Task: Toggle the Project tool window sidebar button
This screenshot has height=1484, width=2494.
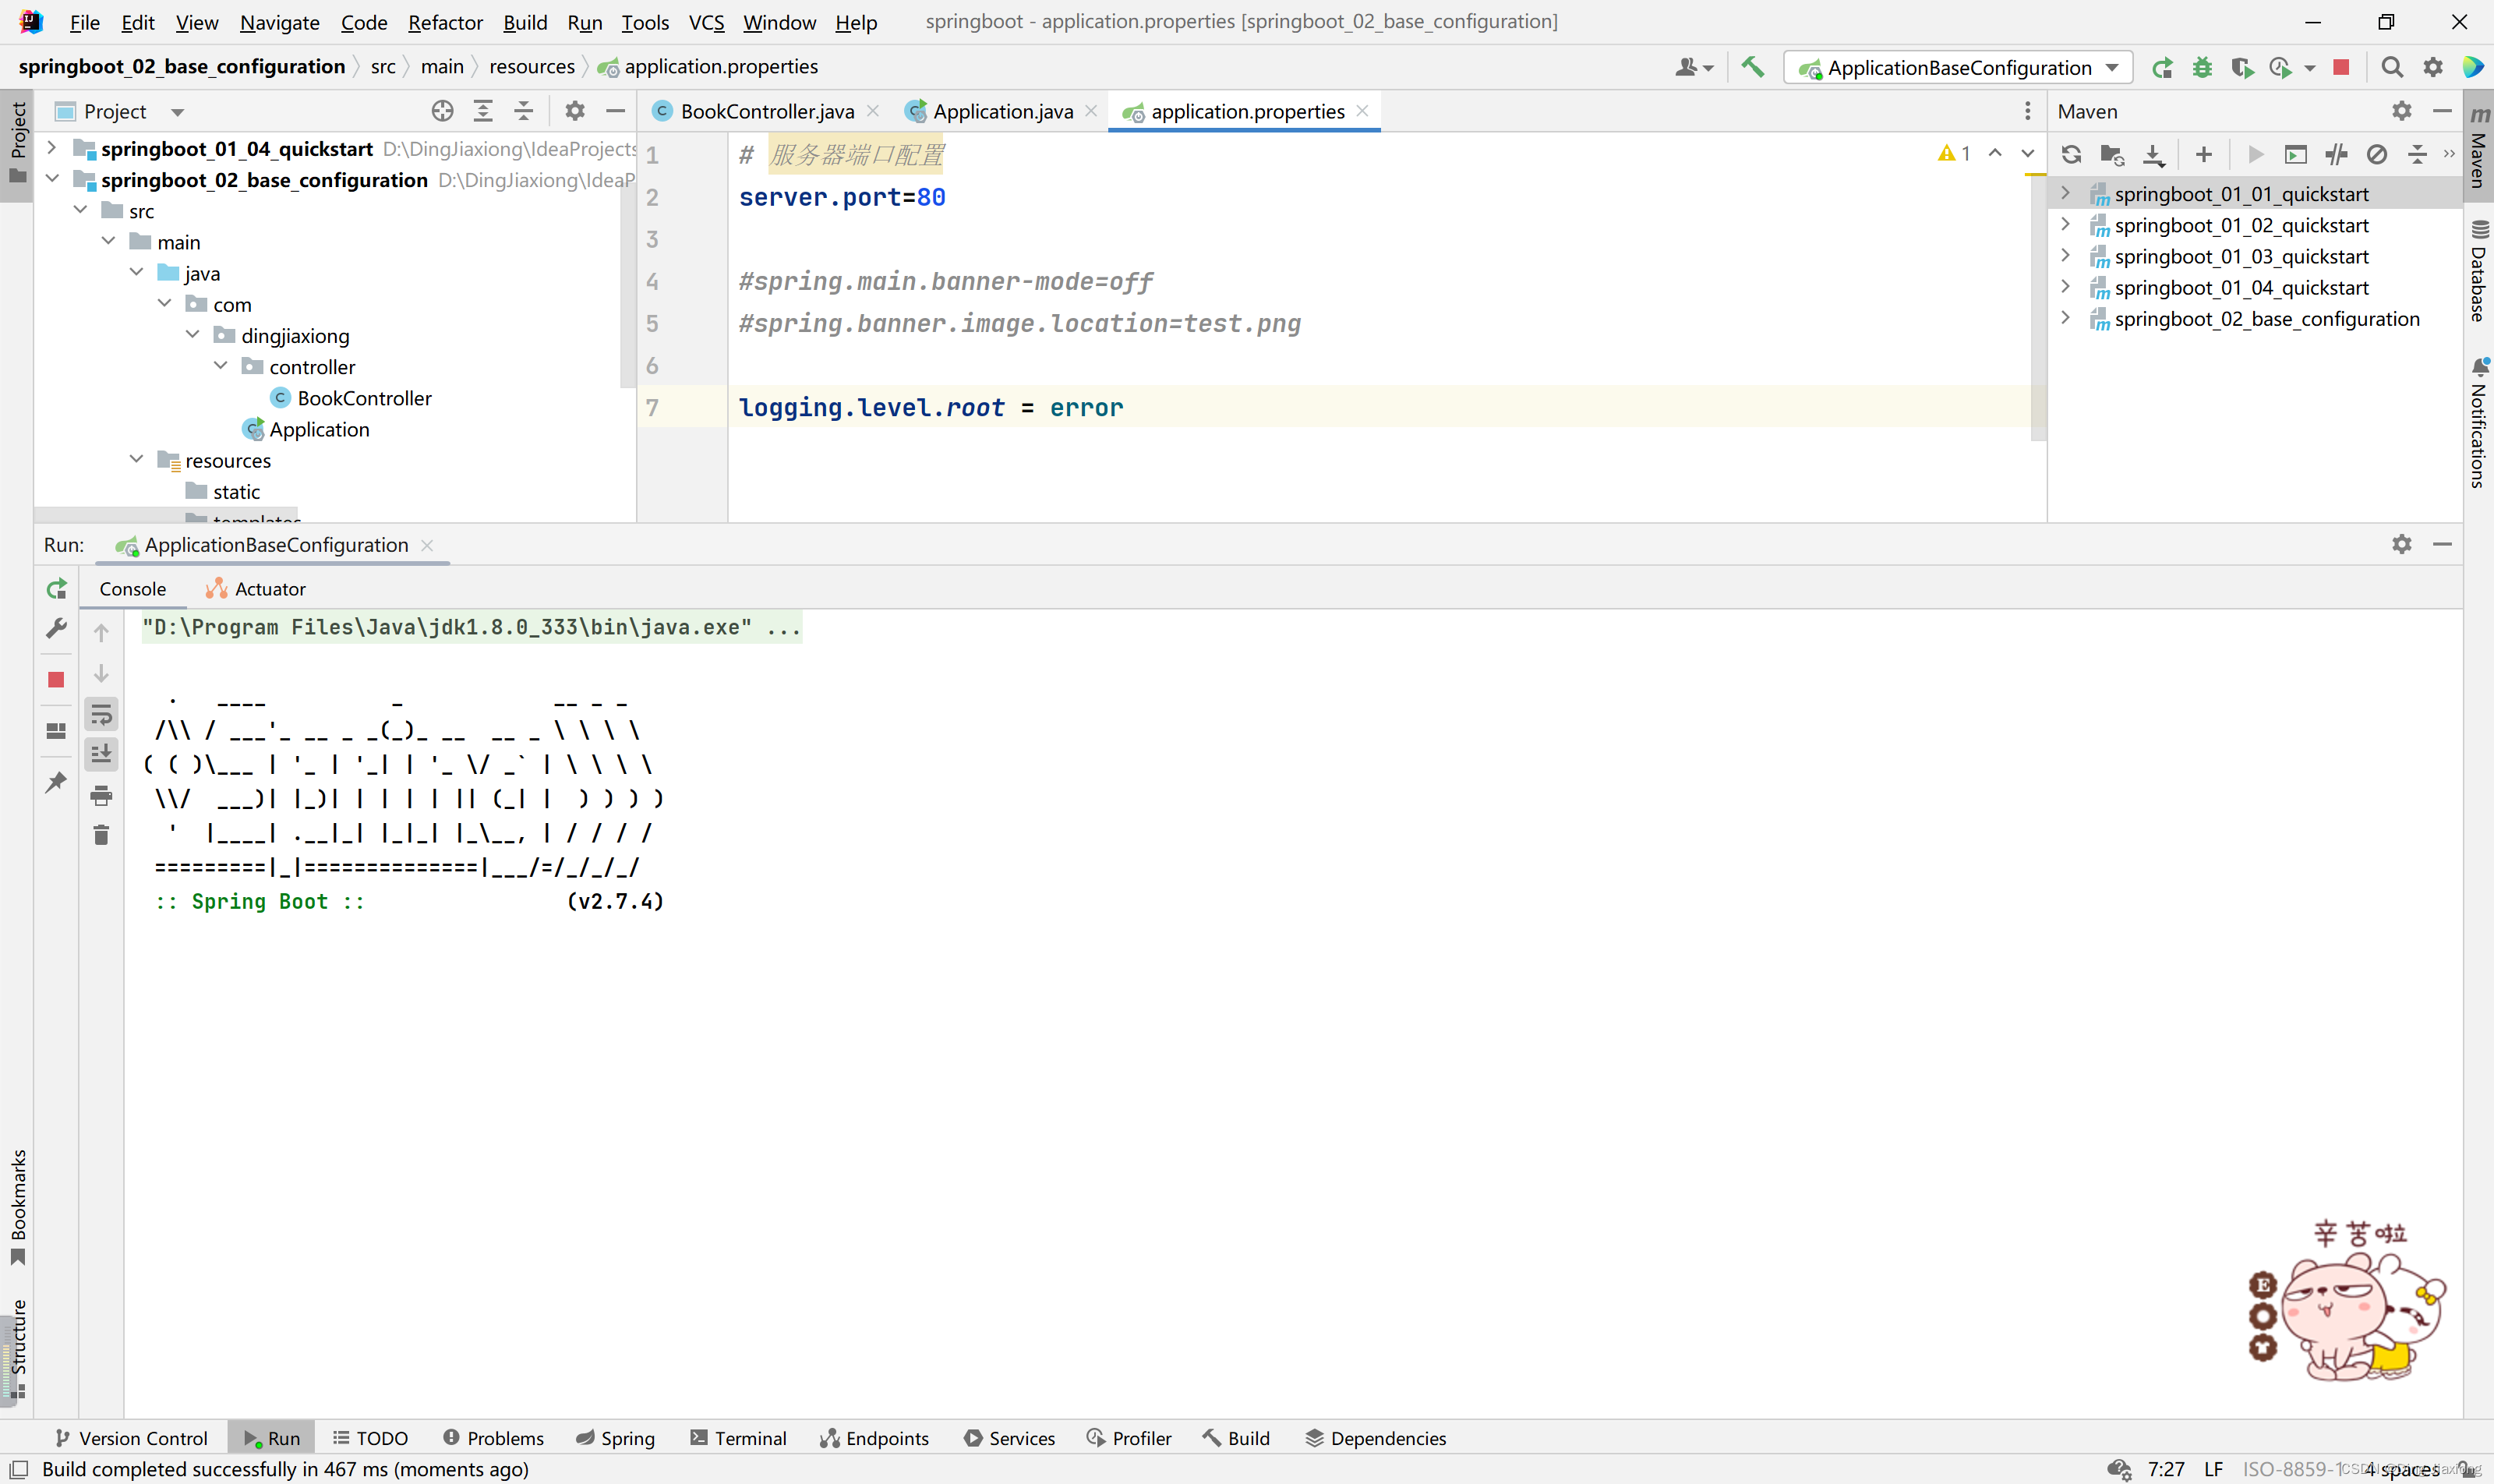Action: pyautogui.click(x=17, y=144)
